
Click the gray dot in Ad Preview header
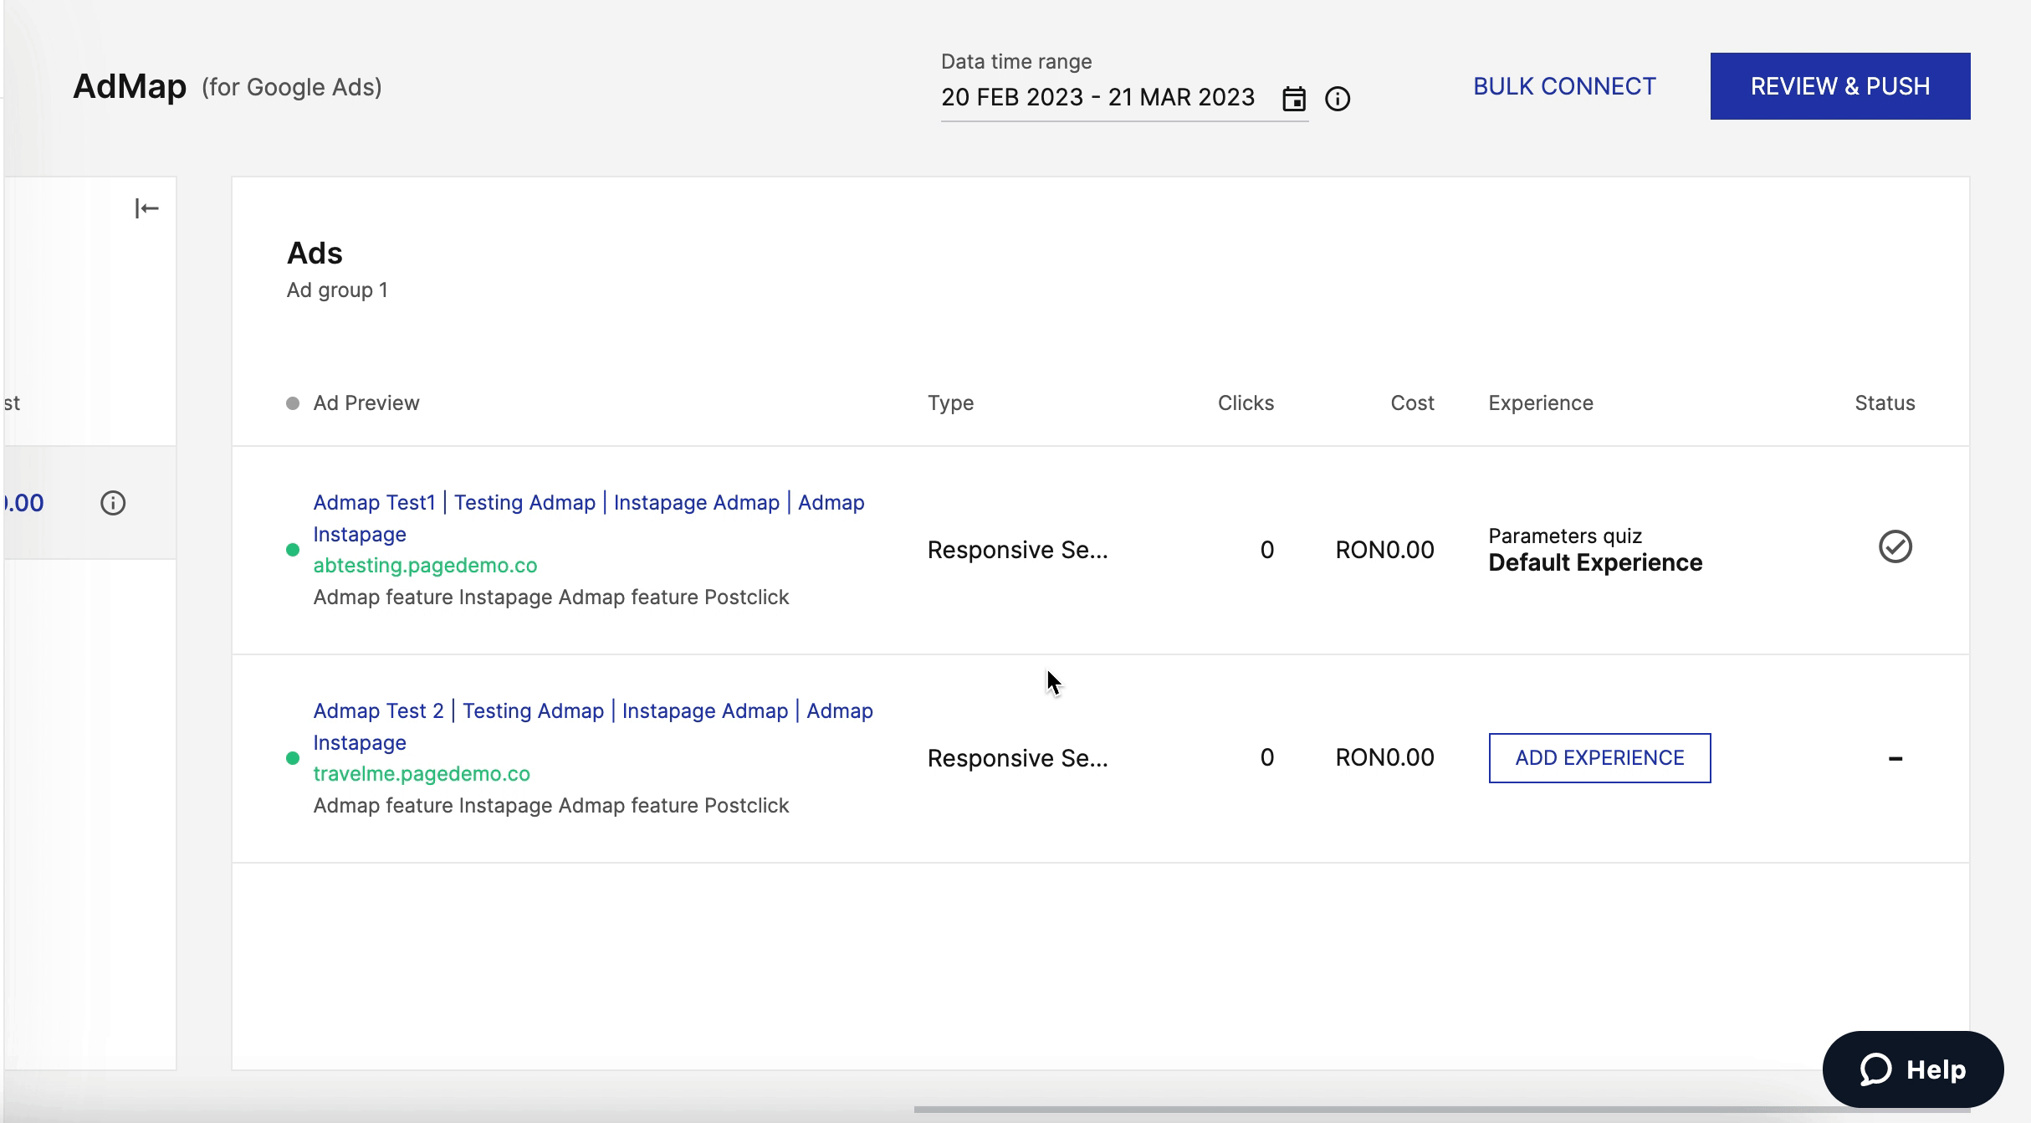(x=293, y=403)
